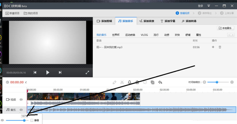Check the 静音 mute checkbox
The image size is (237, 124).
click(x=32, y=120)
